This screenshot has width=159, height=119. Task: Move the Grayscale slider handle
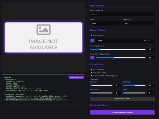pos(91,85)
